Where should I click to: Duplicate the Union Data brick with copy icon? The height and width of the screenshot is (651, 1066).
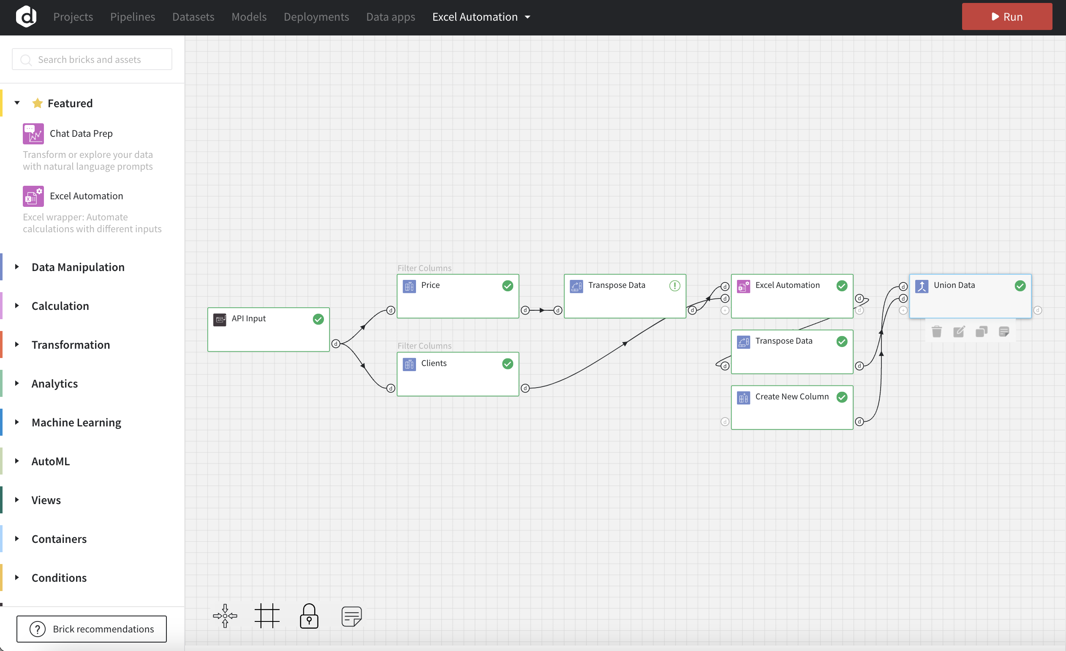982,332
